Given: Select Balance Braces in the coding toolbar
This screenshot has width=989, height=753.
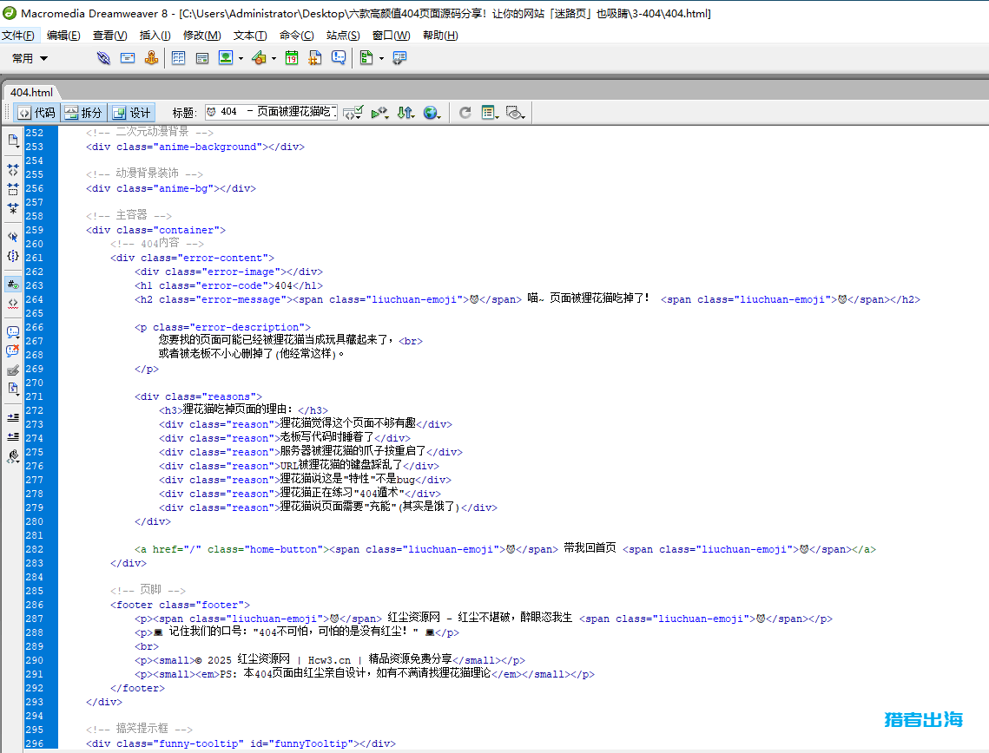Looking at the screenshot, I should click(x=12, y=256).
